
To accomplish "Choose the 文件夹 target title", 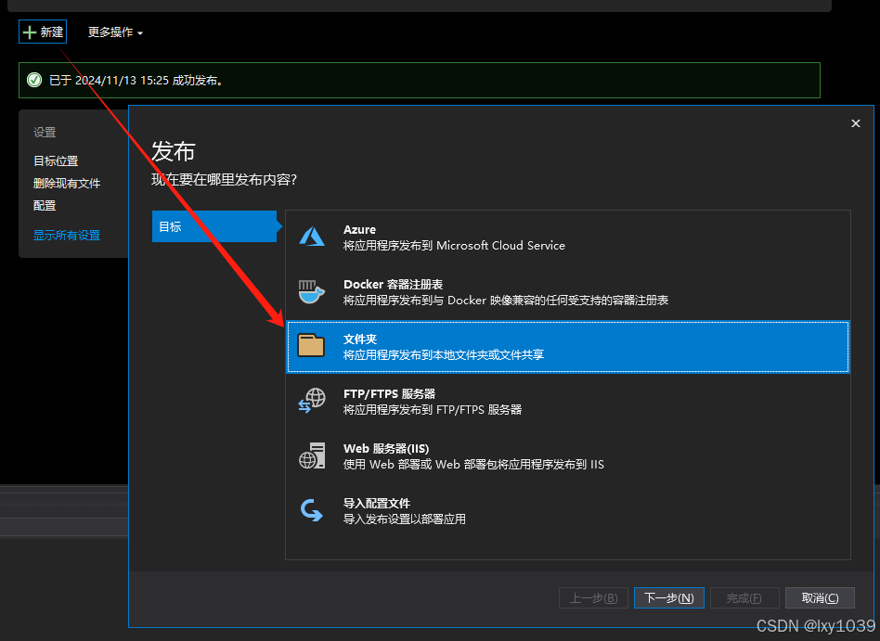I will (x=360, y=339).
